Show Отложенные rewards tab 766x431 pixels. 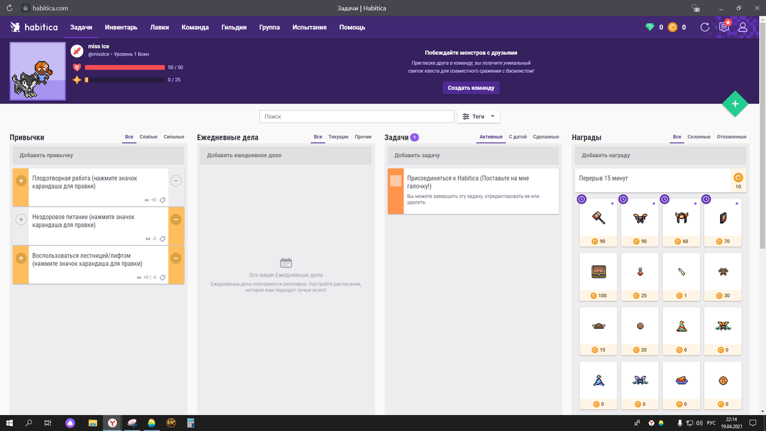click(732, 137)
